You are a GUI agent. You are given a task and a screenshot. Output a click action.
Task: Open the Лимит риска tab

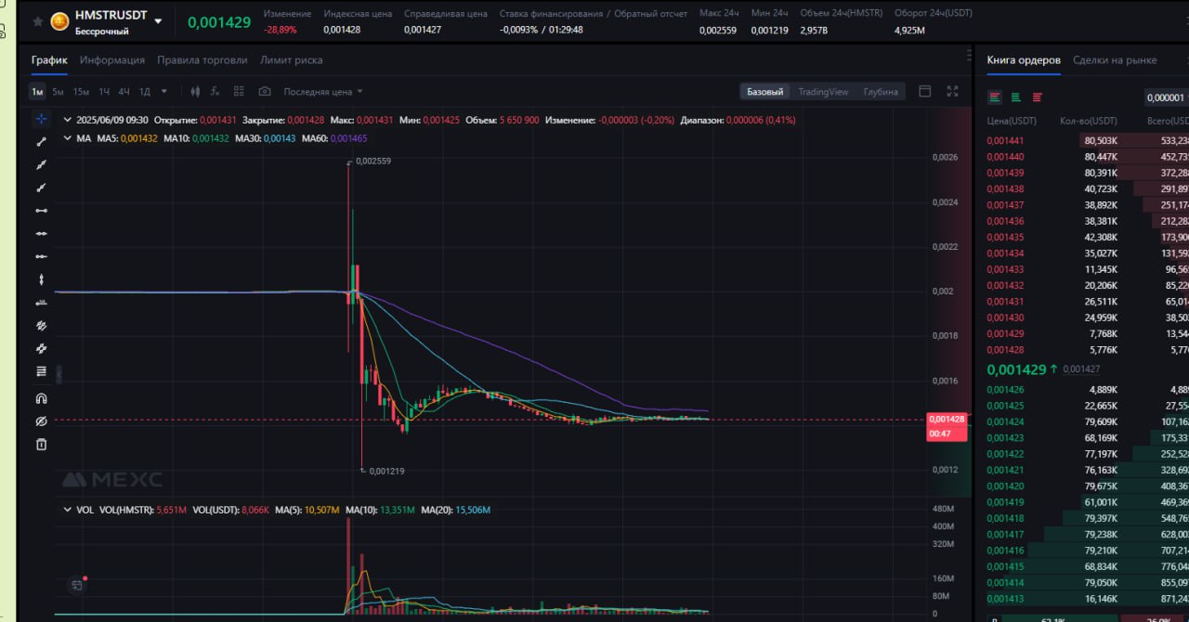coord(292,59)
